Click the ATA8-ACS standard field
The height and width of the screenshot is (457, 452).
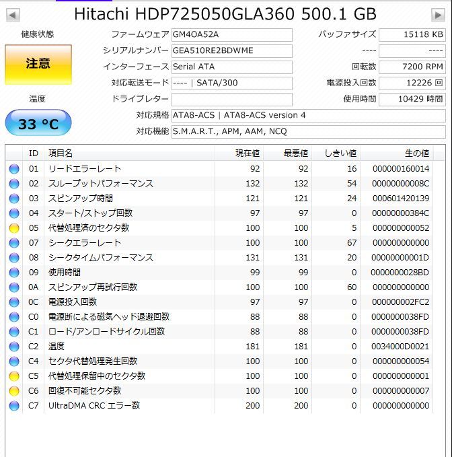pos(309,116)
